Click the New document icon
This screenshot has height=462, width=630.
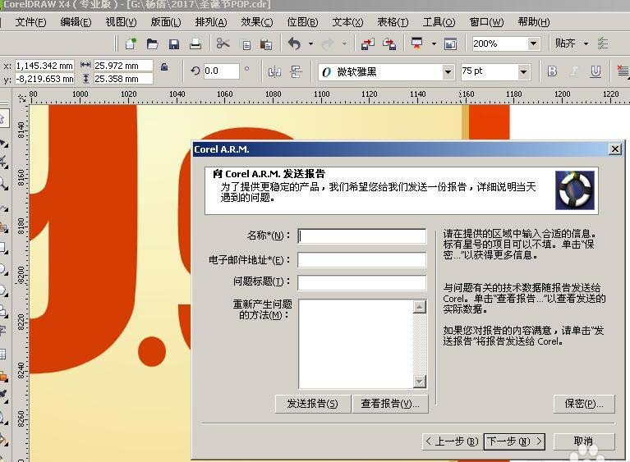[131, 43]
